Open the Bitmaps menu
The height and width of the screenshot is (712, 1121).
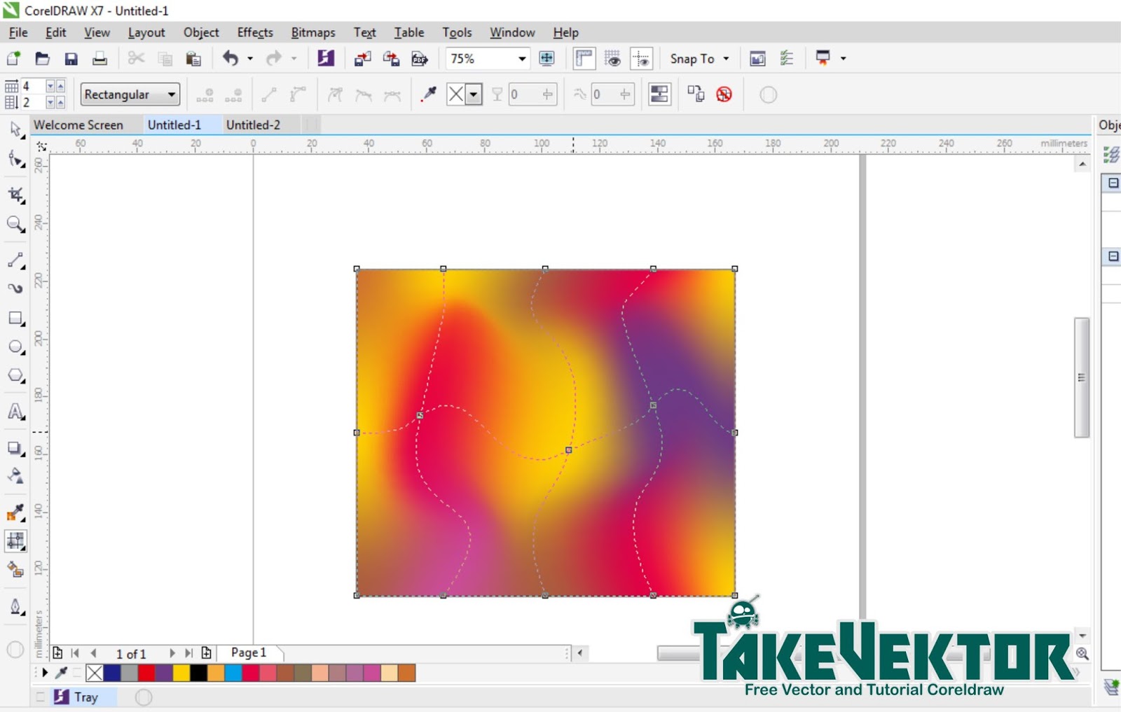pyautogui.click(x=312, y=32)
